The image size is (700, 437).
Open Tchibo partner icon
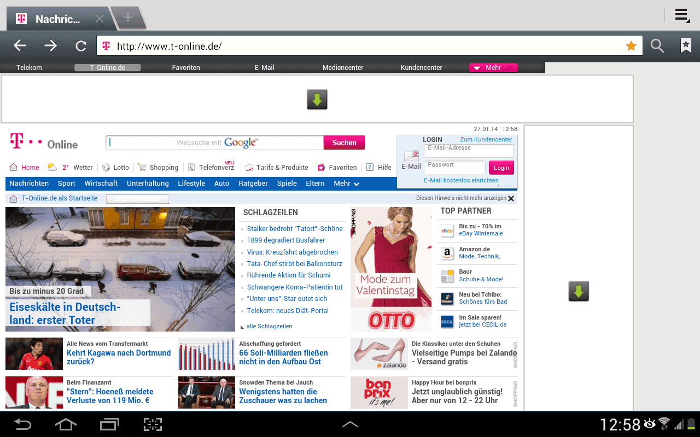[x=447, y=299]
